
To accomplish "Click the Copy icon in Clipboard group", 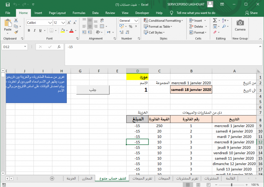I will 16,26.
